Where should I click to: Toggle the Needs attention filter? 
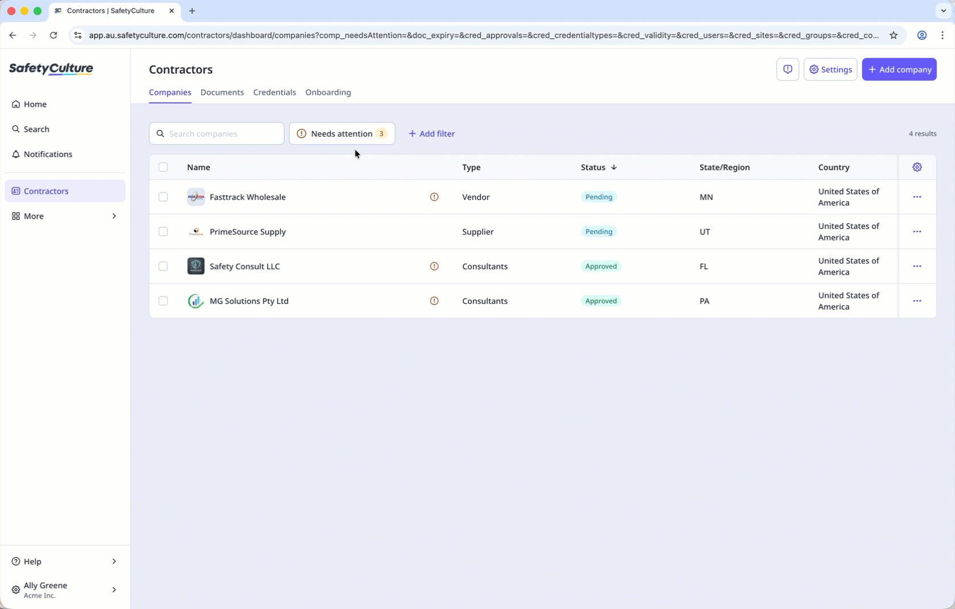(x=342, y=134)
